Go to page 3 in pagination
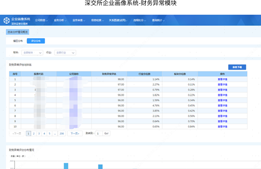261x169 pixels. 39,134
